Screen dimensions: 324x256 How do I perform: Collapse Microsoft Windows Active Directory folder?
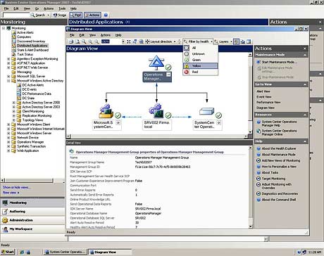point(8,81)
